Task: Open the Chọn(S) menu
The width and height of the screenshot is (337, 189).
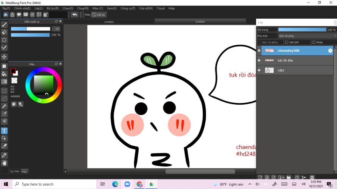Action: click(68, 8)
